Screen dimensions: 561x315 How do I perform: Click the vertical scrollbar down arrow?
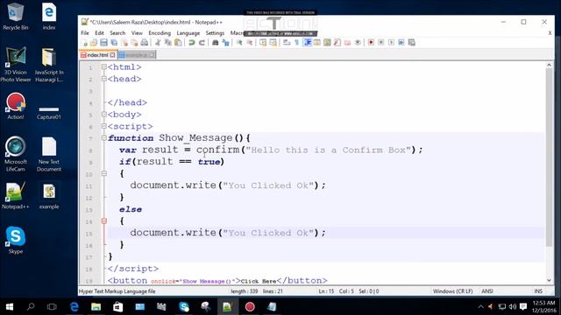pos(550,281)
